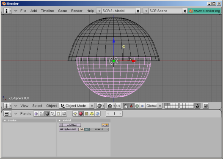Viewport: 223px width, 159px height.
Task: Click the OpenGL render view icon
Action: click(206, 106)
